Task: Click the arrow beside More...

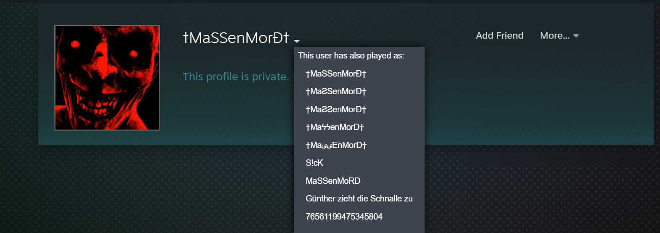Action: tap(576, 36)
